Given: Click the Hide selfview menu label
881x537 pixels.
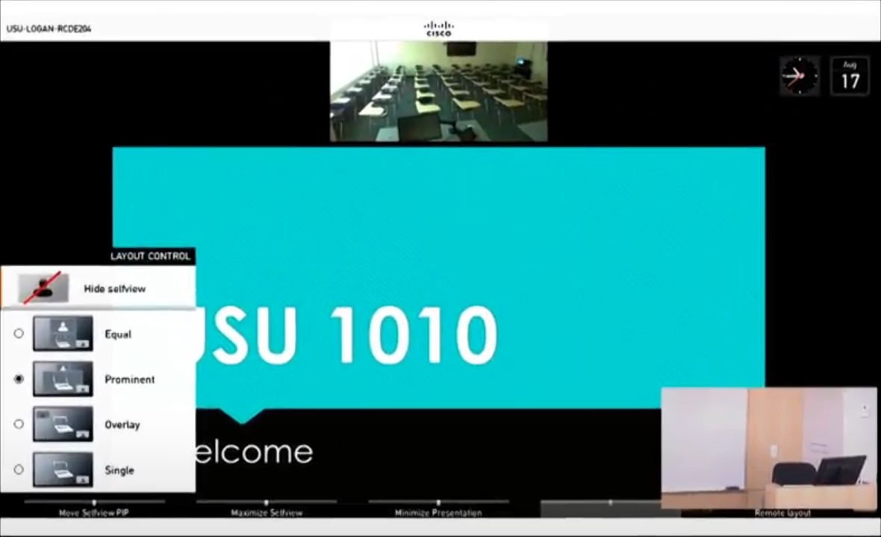Looking at the screenshot, I should click(x=114, y=289).
